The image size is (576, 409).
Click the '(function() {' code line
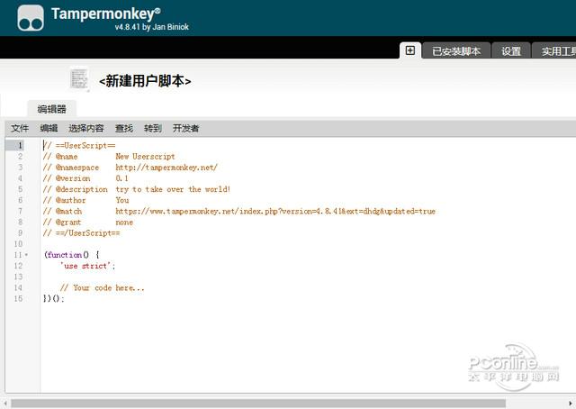click(x=72, y=255)
